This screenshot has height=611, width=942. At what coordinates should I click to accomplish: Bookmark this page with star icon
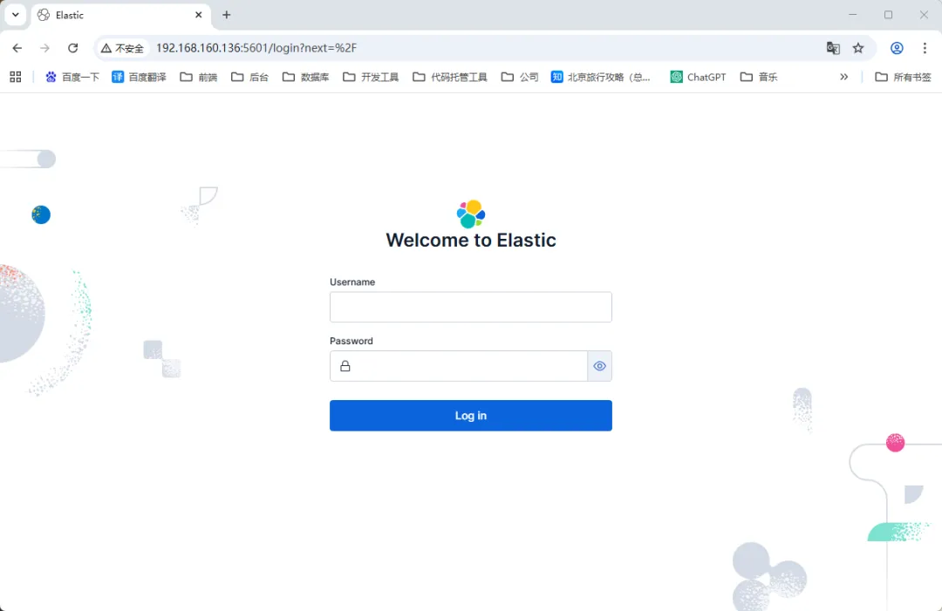pyautogui.click(x=858, y=48)
